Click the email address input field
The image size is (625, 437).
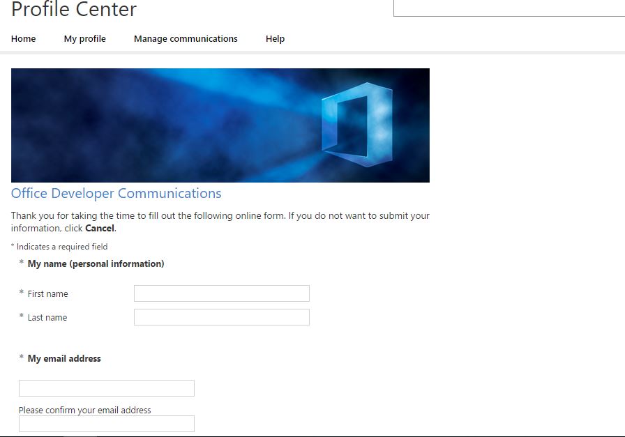coord(107,388)
